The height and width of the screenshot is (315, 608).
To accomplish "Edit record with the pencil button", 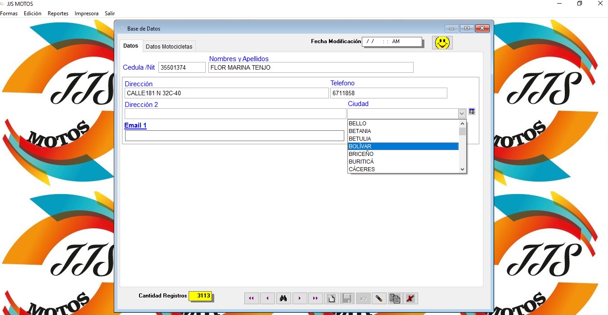I will 379,298.
